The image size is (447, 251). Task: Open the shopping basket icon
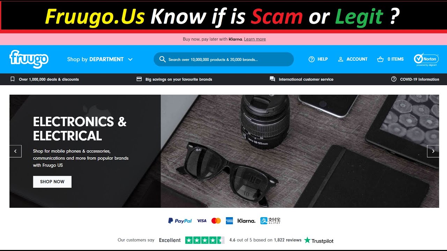click(380, 59)
